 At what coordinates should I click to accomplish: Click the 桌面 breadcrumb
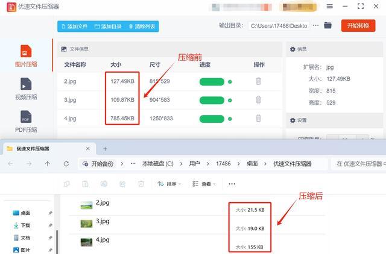[252, 164]
